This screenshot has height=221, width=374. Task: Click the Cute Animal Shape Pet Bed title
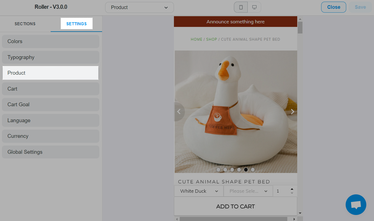click(224, 182)
